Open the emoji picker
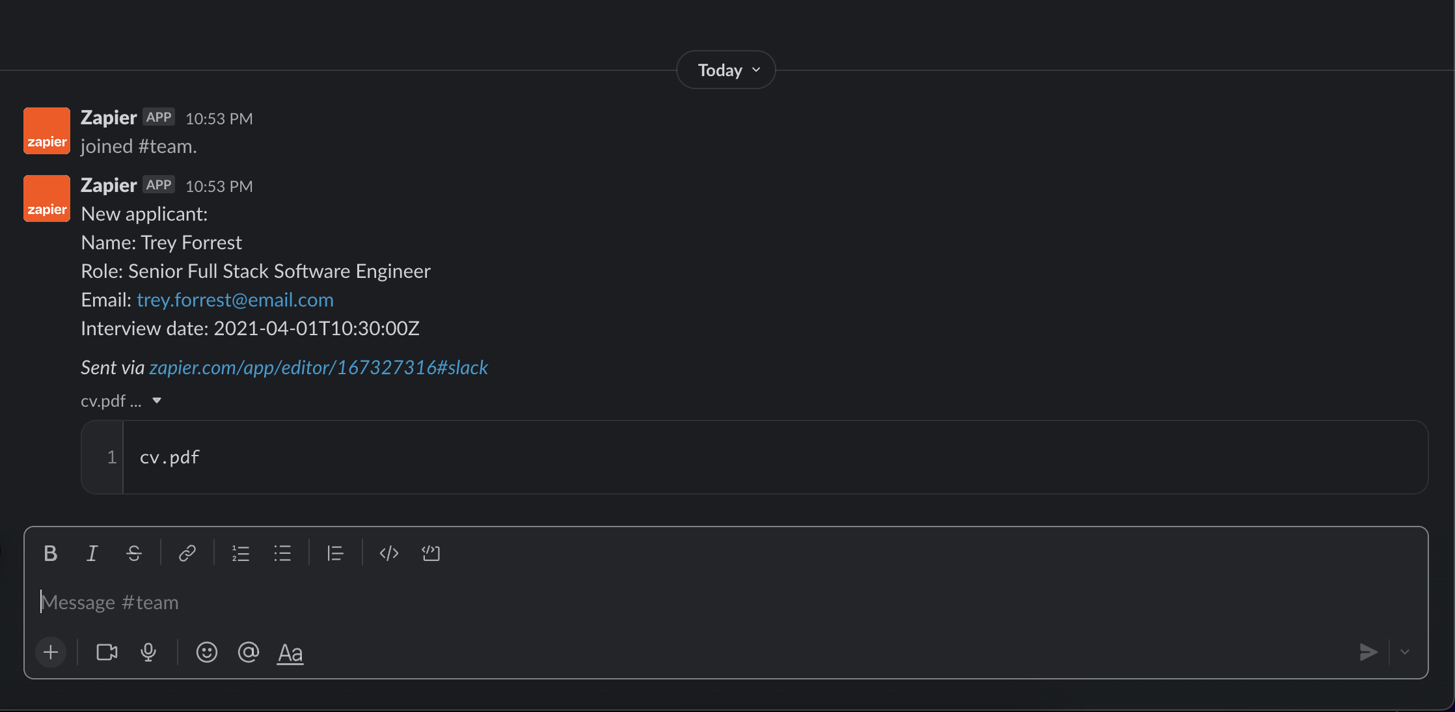The width and height of the screenshot is (1455, 712). (x=207, y=652)
